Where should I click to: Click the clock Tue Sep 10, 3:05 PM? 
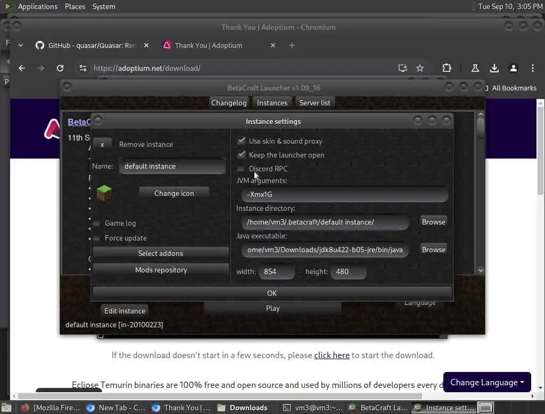510,6
